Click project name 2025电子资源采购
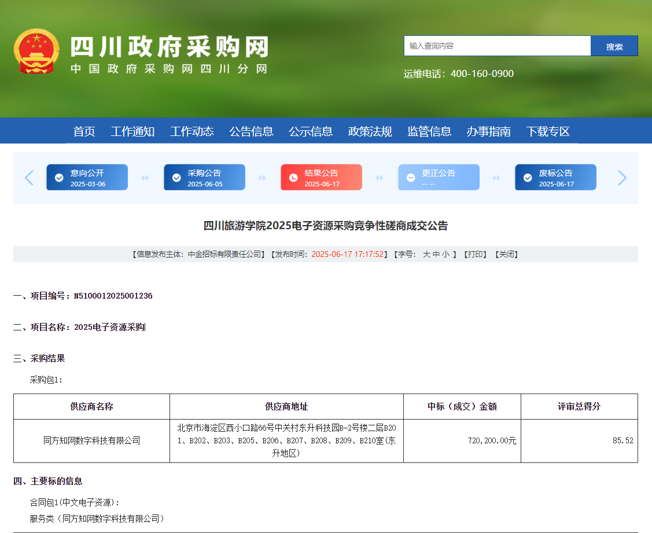Screen dimensions: 652x533 click(110, 327)
